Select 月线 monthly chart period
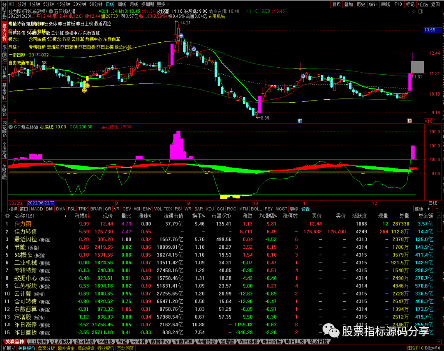The width and height of the screenshot is (444, 351). point(134,4)
